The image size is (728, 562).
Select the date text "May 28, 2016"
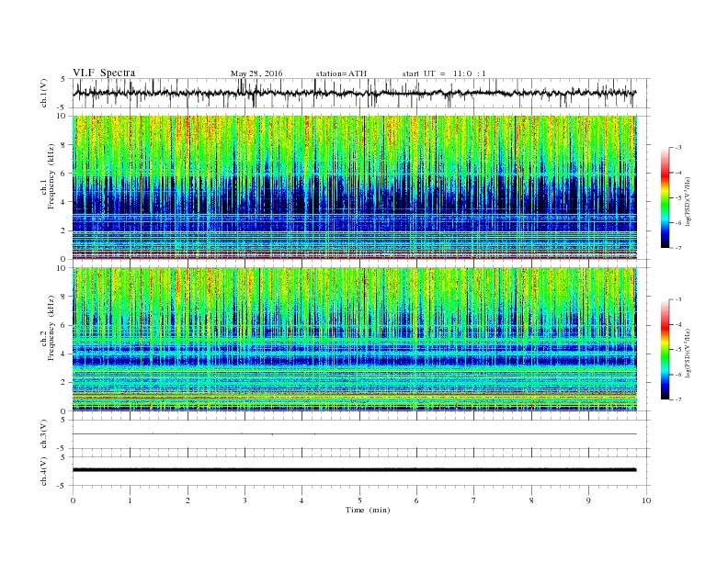(256, 73)
